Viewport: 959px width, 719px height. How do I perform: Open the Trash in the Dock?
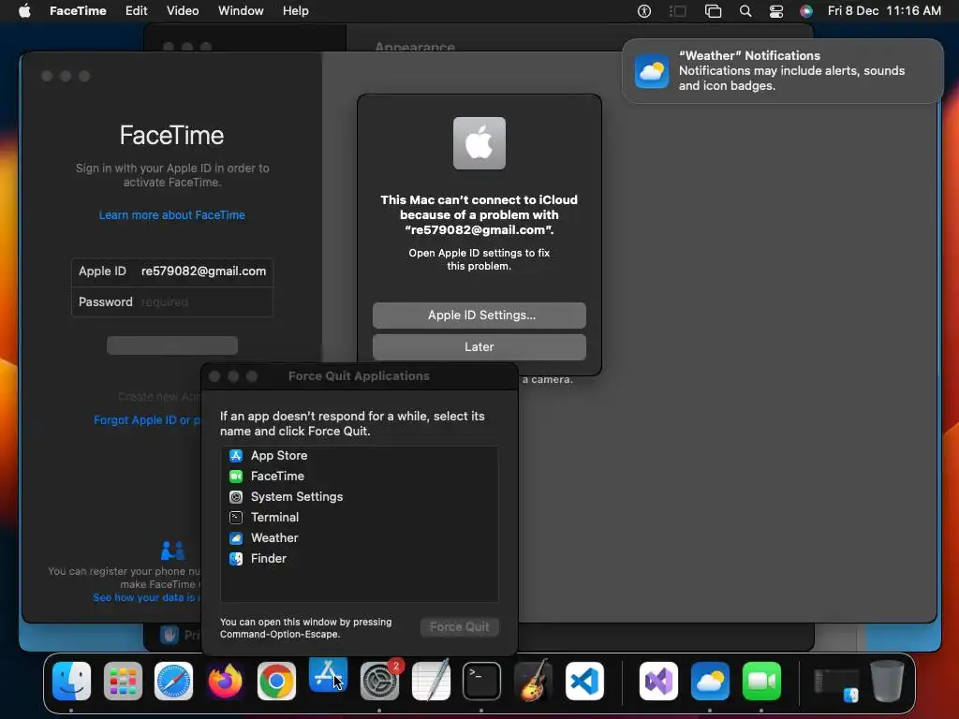(x=887, y=681)
